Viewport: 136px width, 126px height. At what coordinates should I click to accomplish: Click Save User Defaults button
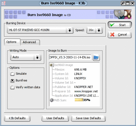88,118
